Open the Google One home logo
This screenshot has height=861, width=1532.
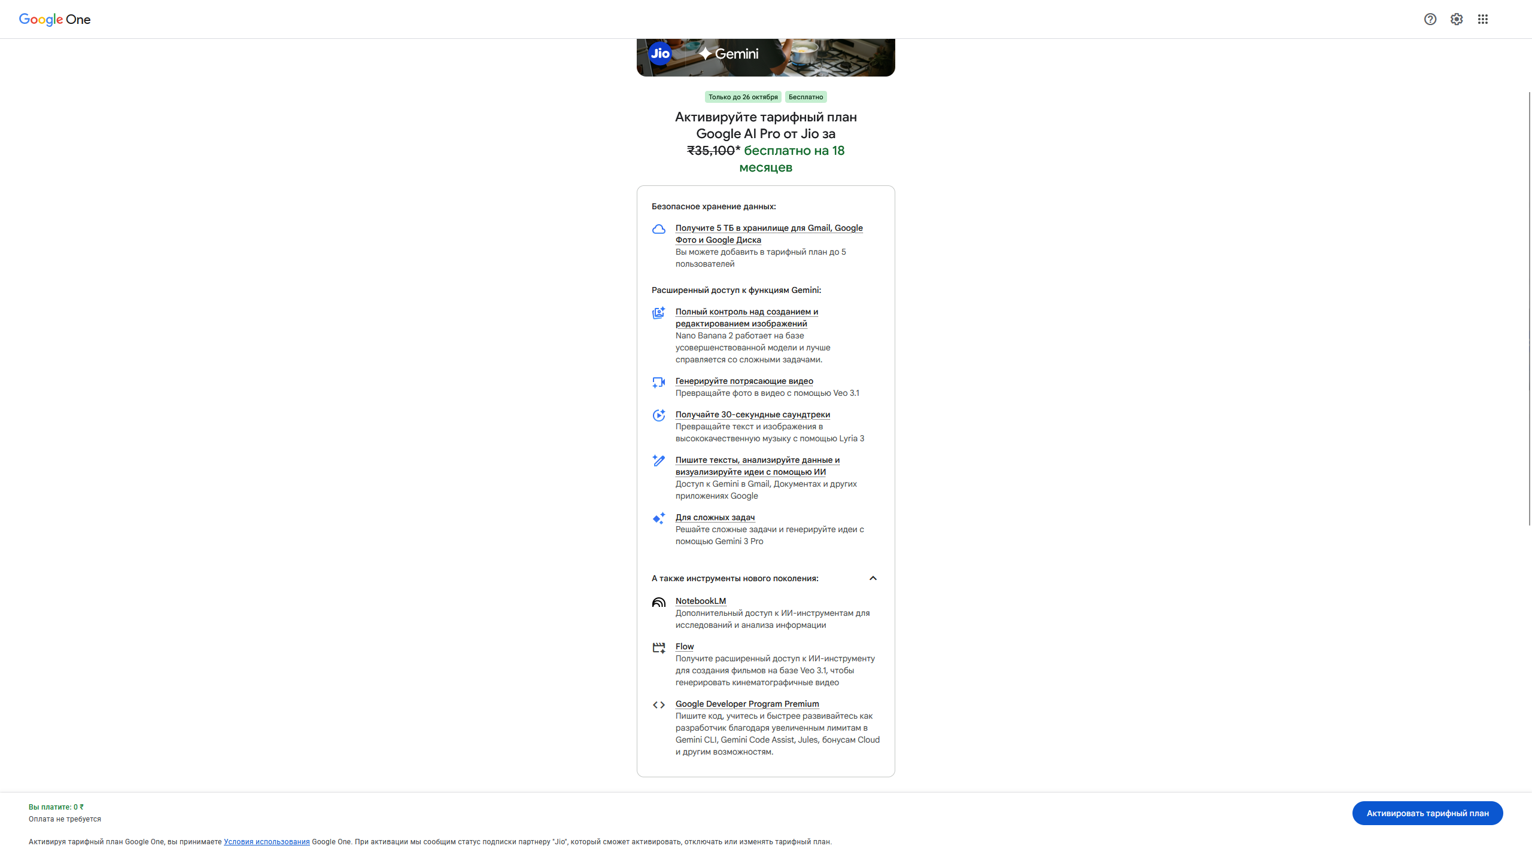click(x=54, y=19)
